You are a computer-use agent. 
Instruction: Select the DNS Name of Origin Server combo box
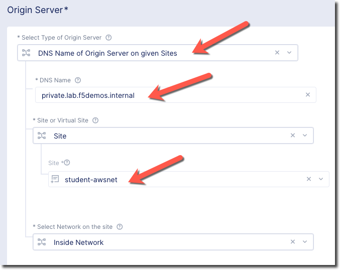tap(158, 53)
